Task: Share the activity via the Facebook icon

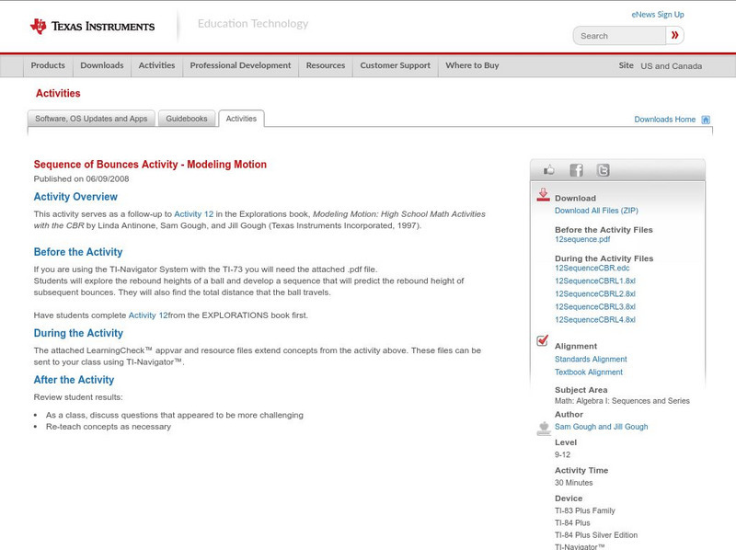Action: click(x=576, y=170)
